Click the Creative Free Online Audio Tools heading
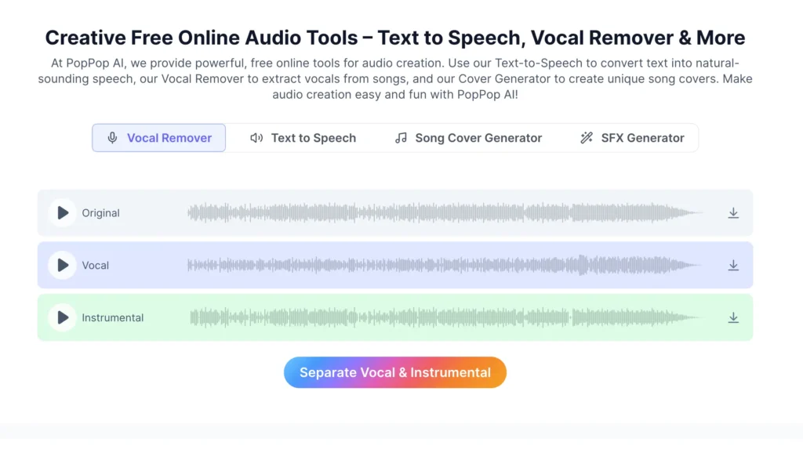Viewport: 803px width, 449px height. 395,38
